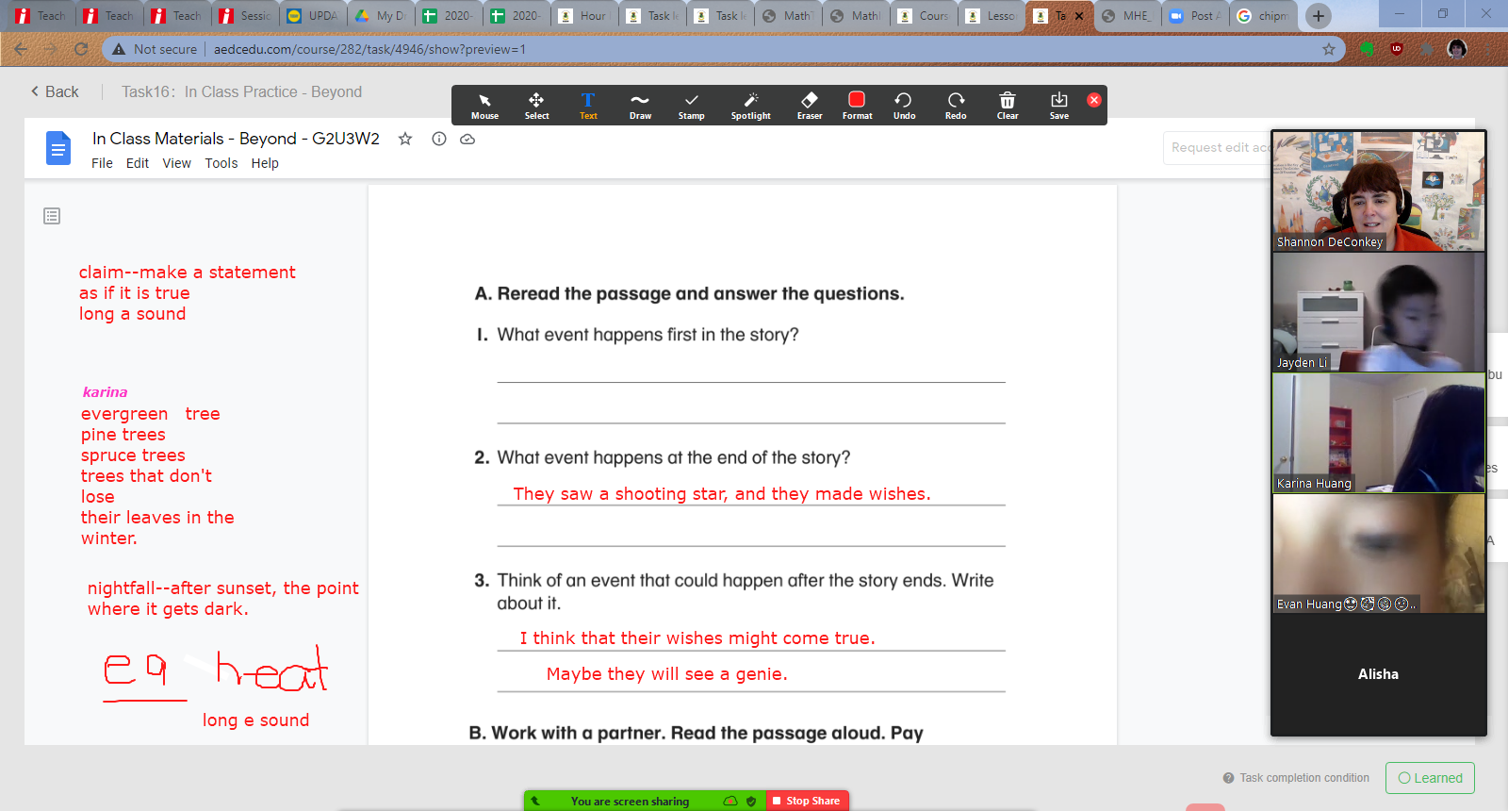Image resolution: width=1508 pixels, height=811 pixels.
Task: Open the Tools menu
Action: point(221,163)
